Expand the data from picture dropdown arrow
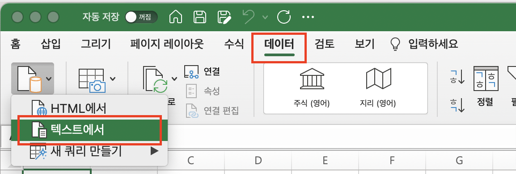The height and width of the screenshot is (174, 516). click(113, 79)
